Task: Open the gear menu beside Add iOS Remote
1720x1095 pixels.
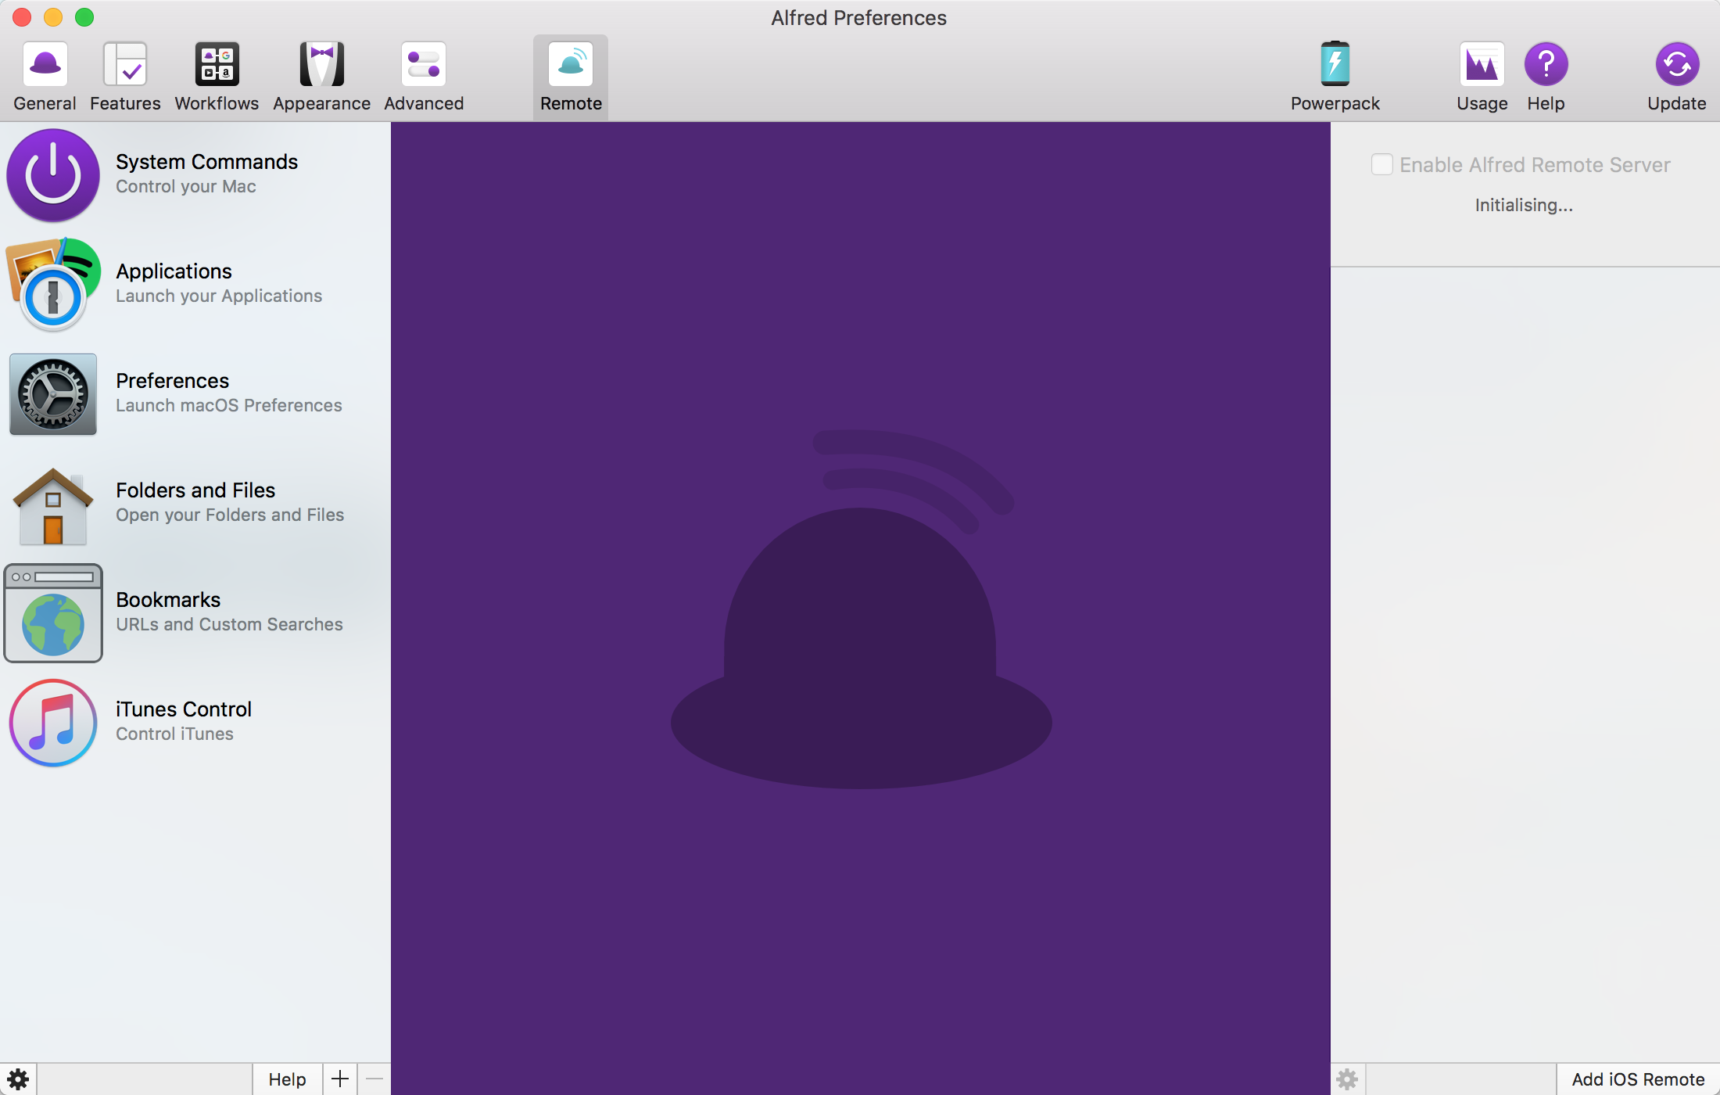Action: click(1347, 1079)
